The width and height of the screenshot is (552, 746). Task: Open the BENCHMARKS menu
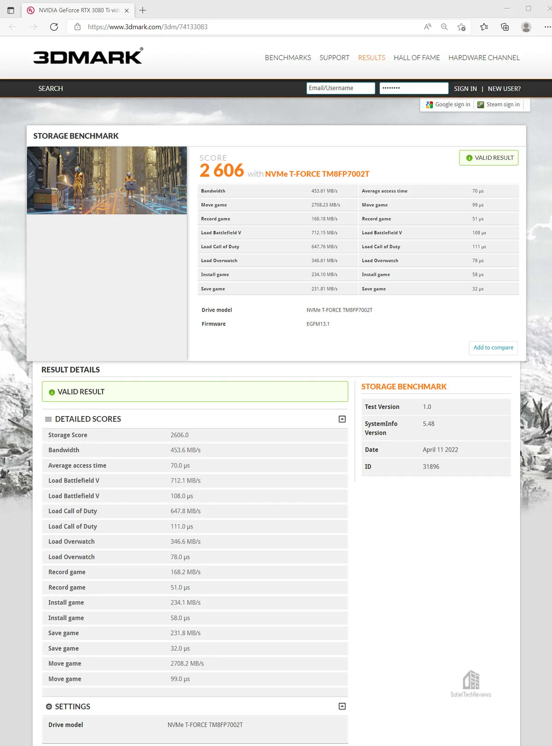(x=288, y=58)
